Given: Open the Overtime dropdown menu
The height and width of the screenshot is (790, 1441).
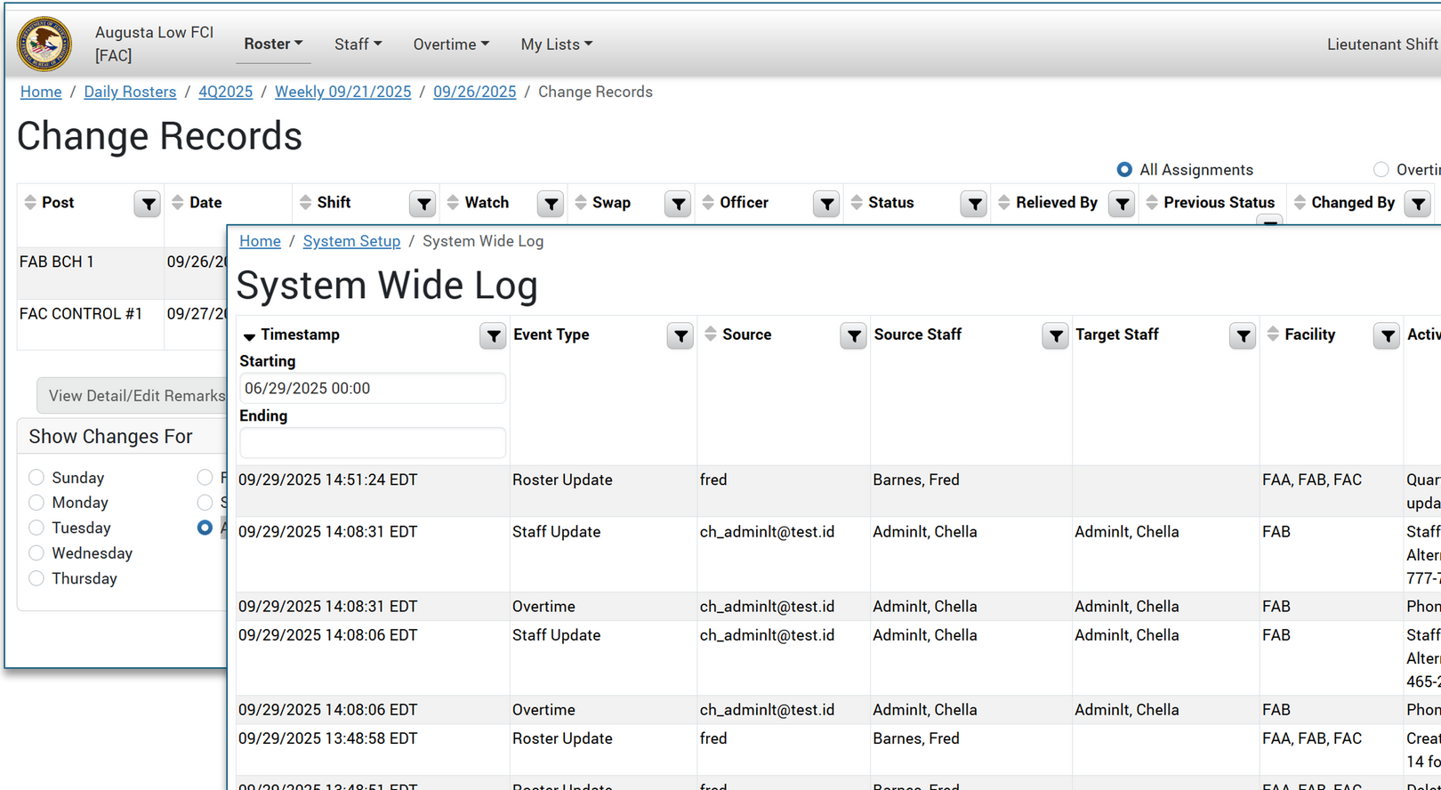Looking at the screenshot, I should [x=450, y=44].
